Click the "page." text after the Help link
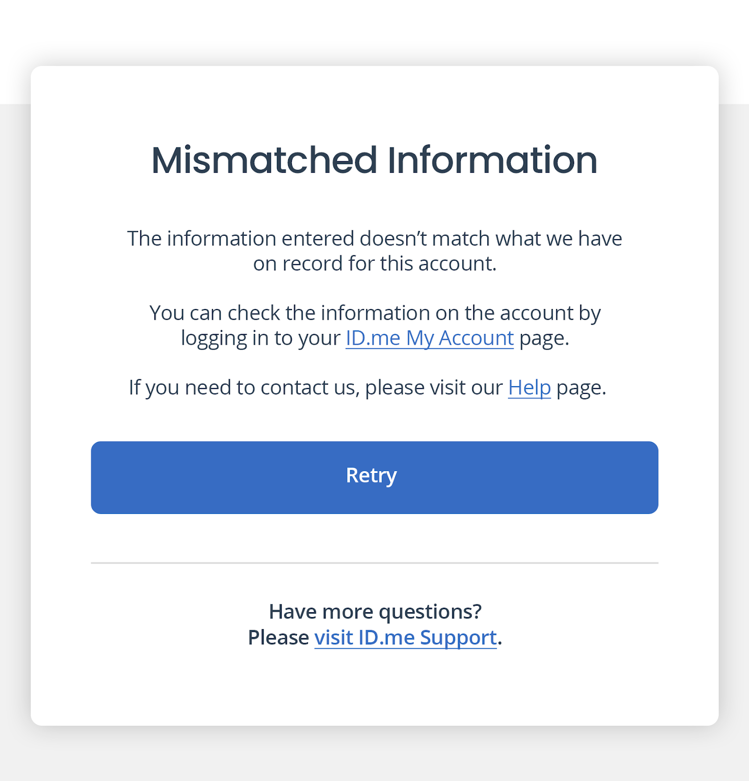This screenshot has height=781, width=749. (581, 388)
